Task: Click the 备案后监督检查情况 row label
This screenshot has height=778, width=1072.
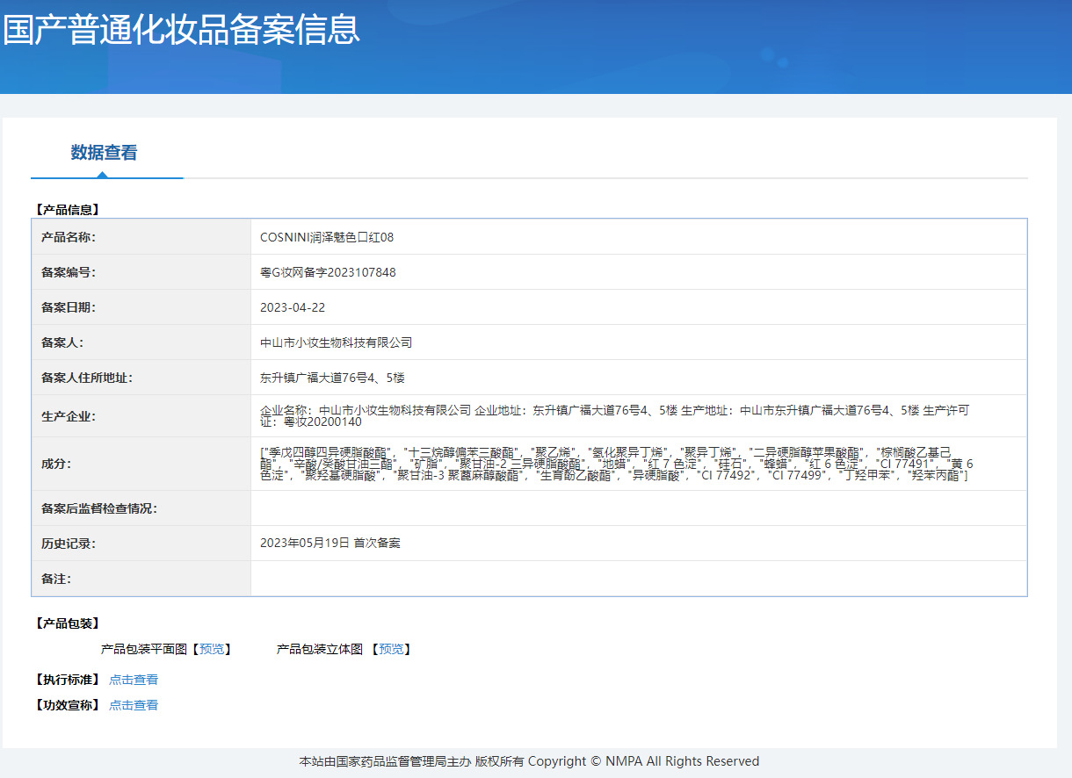Action: tap(99, 508)
